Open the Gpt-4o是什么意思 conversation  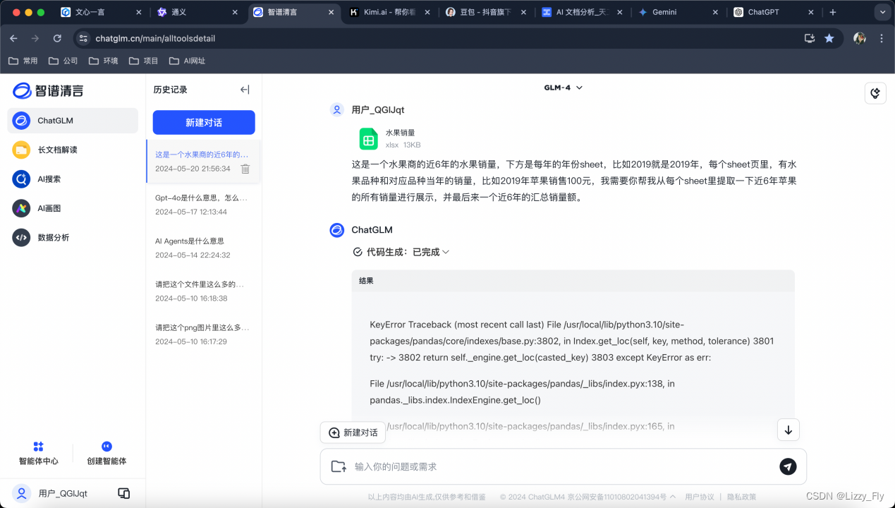[203, 205]
